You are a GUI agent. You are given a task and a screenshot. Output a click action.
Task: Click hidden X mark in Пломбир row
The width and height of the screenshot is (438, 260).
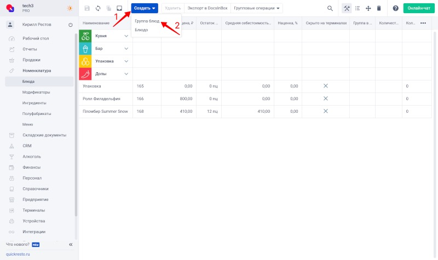pos(326,111)
